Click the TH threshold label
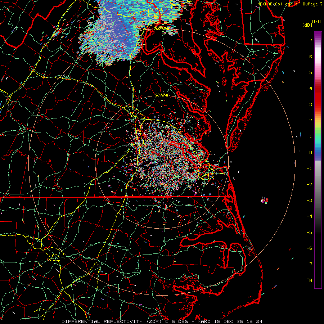The height and width of the screenshot is (324, 324). 309,280
